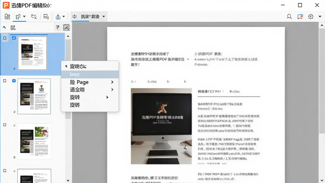Click the jump-to-top icon in thumbnail panel

58,27
